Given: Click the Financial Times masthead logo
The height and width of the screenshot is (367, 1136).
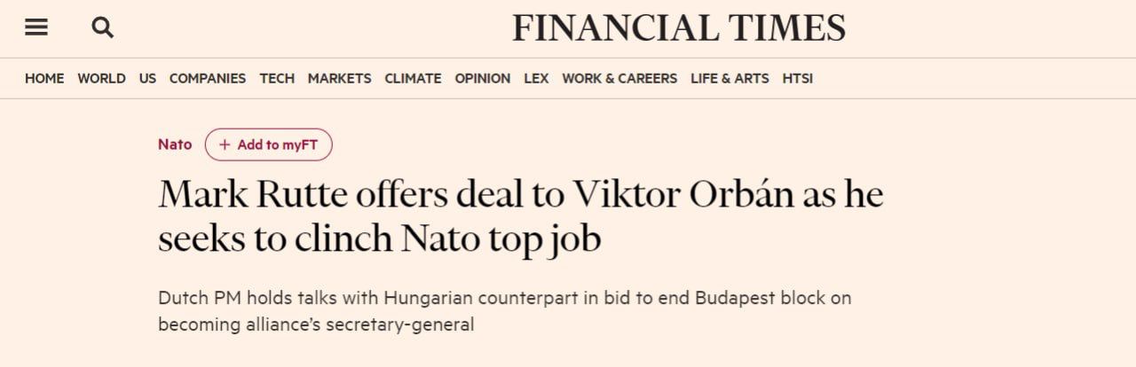Looking at the screenshot, I should click(678, 28).
